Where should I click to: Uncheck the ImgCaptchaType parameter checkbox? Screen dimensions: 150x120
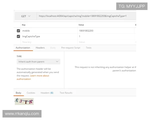click(x=18, y=36)
